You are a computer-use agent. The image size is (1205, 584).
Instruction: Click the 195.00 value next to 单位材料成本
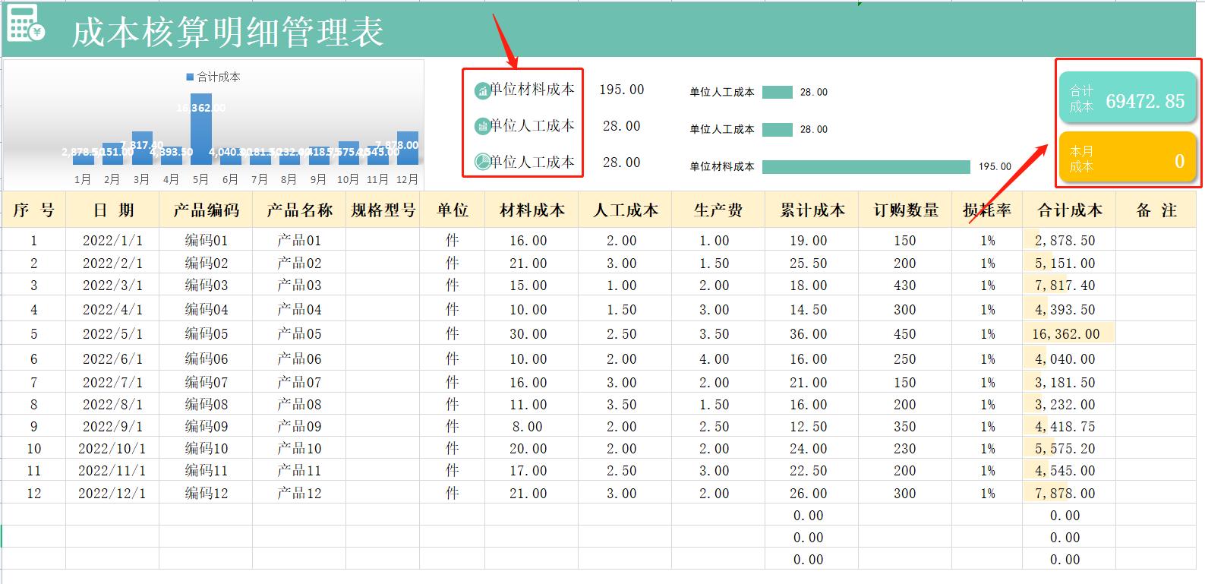[621, 90]
